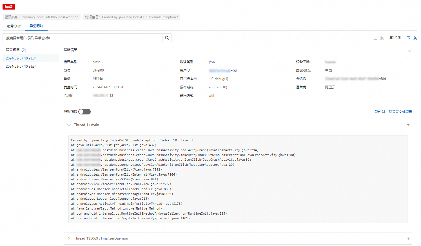Image resolution: width=421 pixels, height=246 pixels.
Task: Select the unhighlighted 2024-03-07 10:23:34 list entry
Action: point(31,66)
